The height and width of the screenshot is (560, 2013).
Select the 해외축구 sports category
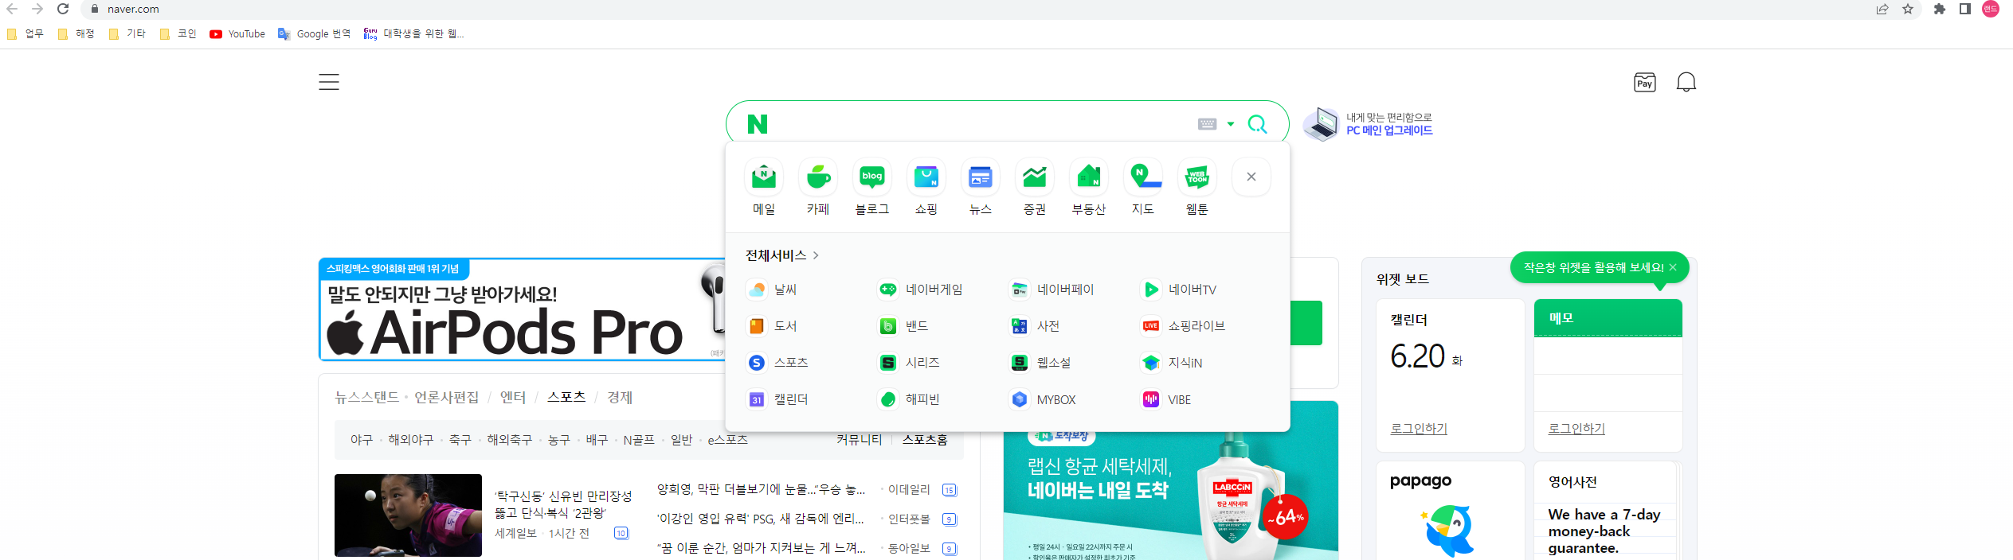click(509, 440)
